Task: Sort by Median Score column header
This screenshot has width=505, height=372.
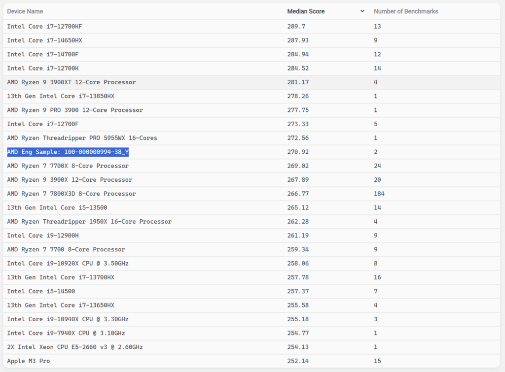Action: tap(306, 11)
